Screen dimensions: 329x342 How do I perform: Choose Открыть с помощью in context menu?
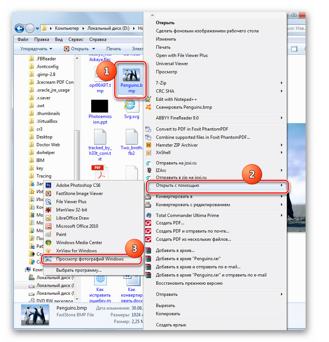217,185
